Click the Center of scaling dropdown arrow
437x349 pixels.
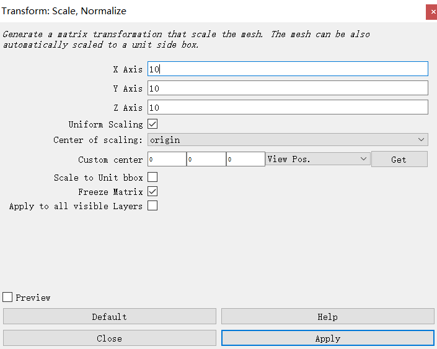(422, 140)
